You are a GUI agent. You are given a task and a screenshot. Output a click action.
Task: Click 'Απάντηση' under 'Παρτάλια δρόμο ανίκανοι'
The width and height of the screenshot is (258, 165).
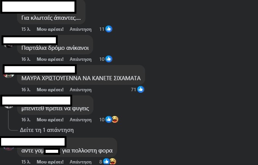[81, 59]
